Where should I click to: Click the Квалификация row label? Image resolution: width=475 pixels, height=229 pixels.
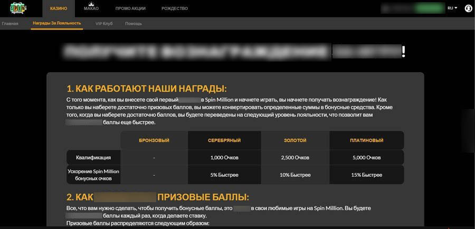click(93, 157)
